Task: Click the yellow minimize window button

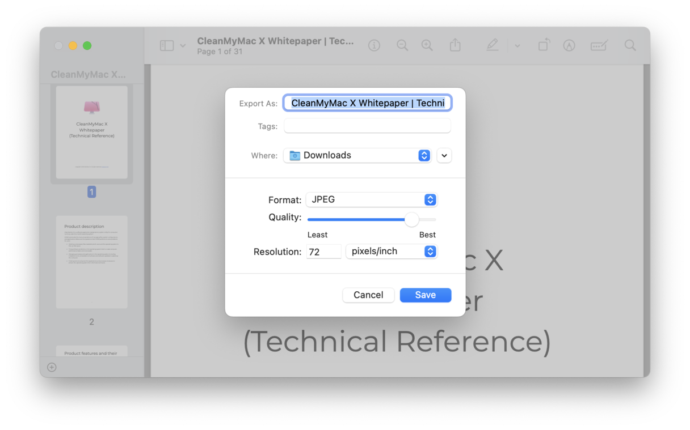Action: point(73,46)
